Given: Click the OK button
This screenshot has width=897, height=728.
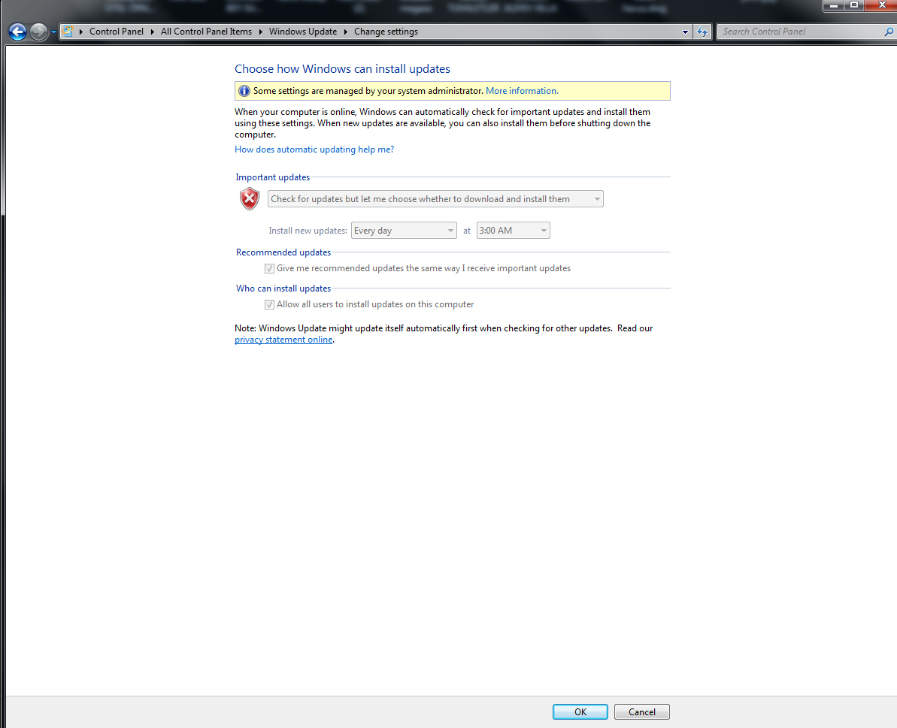Looking at the screenshot, I should click(x=580, y=712).
